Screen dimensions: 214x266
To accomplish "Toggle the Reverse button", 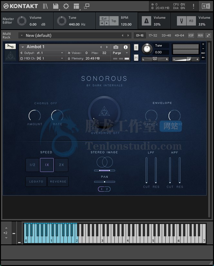I will (x=58, y=182).
